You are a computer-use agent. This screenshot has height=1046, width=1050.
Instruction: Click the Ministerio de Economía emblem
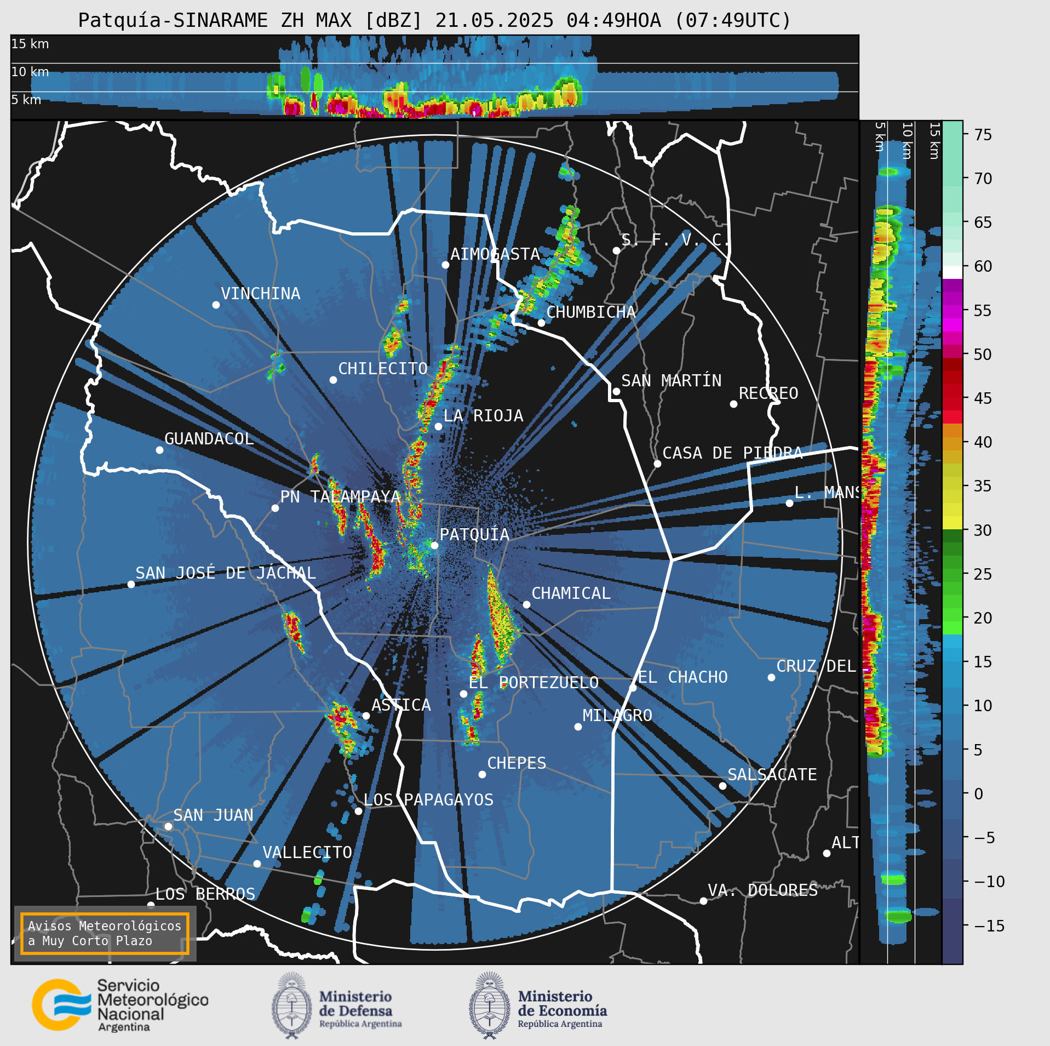pos(489,1005)
